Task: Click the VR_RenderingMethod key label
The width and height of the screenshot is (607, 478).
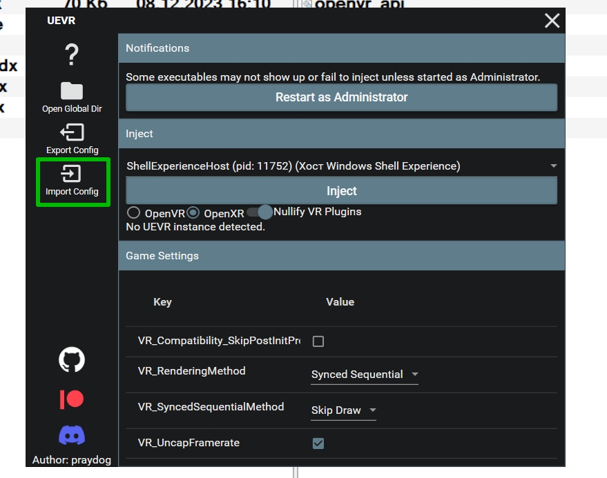Action: pyautogui.click(x=191, y=371)
